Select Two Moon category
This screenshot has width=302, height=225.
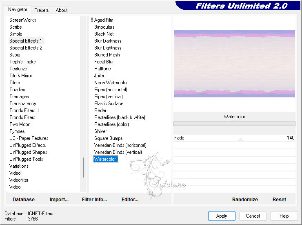(x=20, y=124)
